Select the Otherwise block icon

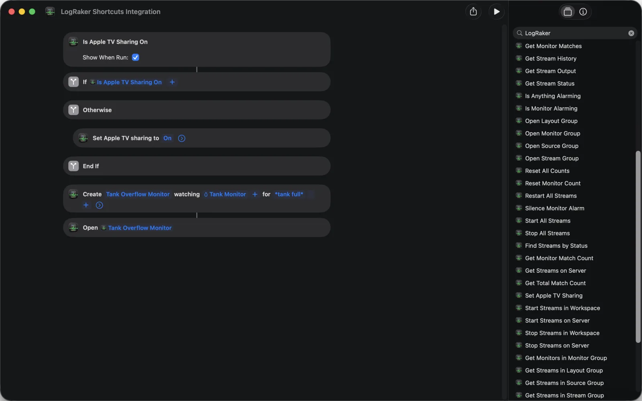coord(73,110)
